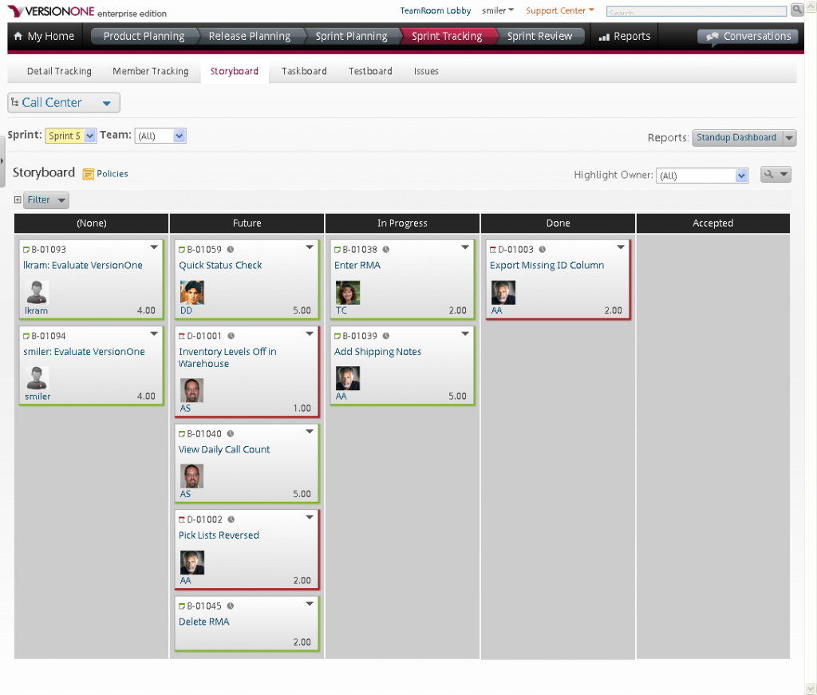Click the clock icon on B-01059 card
The image size is (817, 695).
pos(231,250)
